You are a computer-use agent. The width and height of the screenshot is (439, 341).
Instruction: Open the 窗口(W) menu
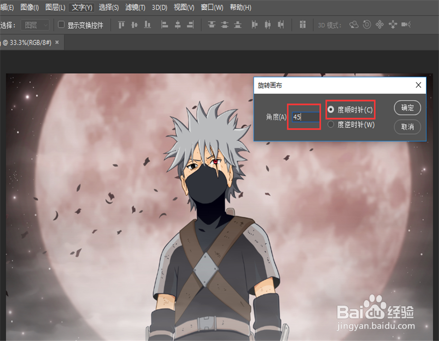pos(212,7)
